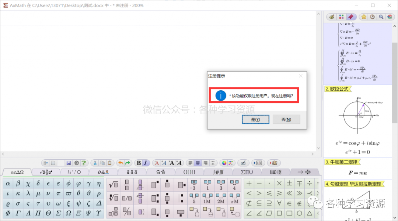Open the stacked books library icon
The width and height of the screenshot is (398, 221).
click(x=390, y=17)
